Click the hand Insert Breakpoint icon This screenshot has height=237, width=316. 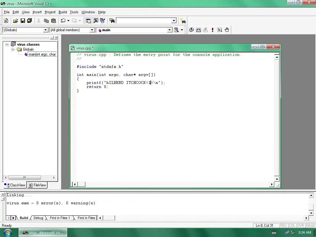coord(227,30)
